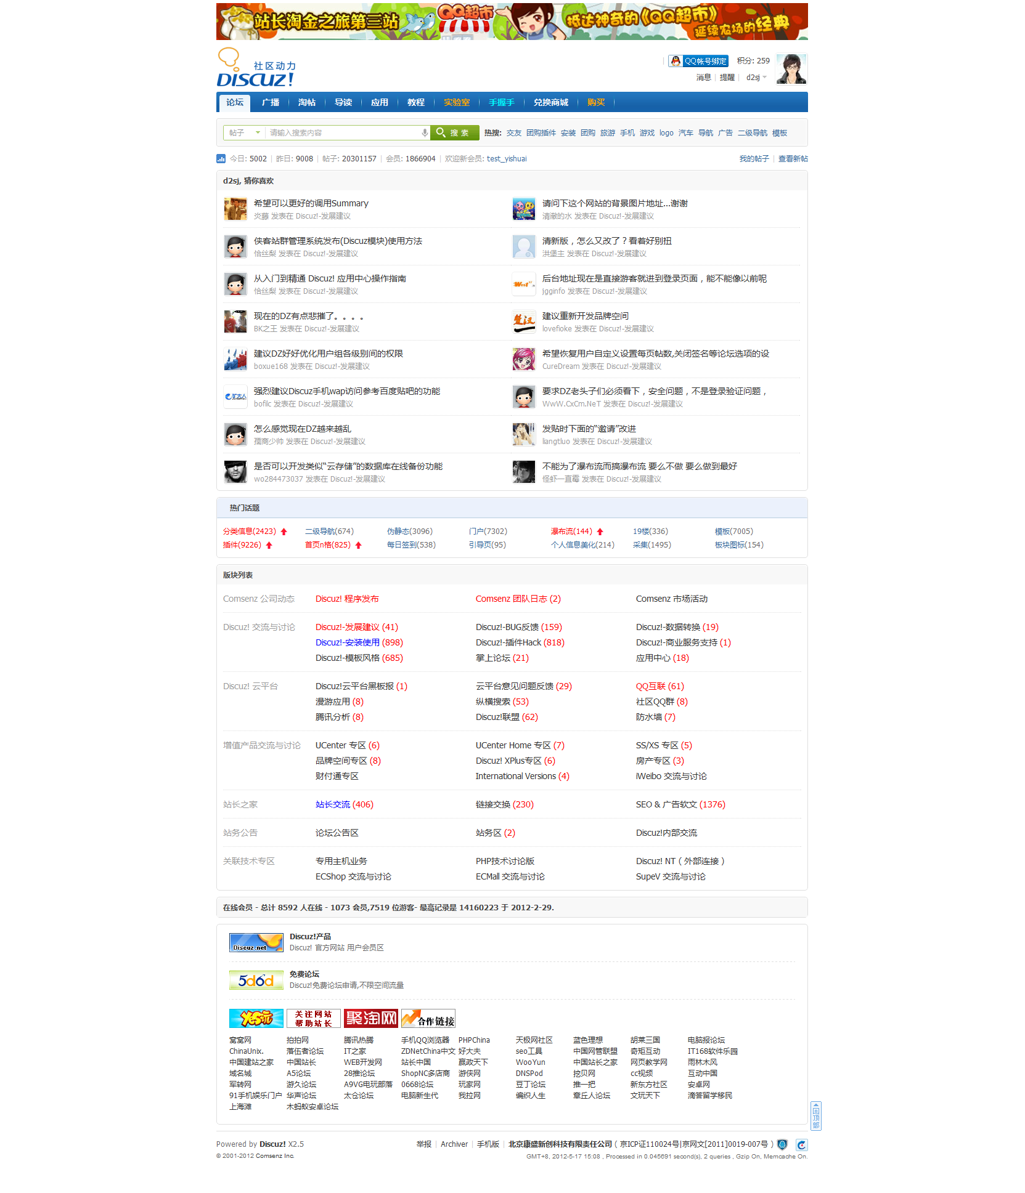The image size is (1025, 1193).
Task: Open the Archiver footer link
Action: [454, 1144]
